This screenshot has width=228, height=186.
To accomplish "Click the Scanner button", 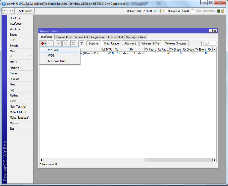I will 94,43.
